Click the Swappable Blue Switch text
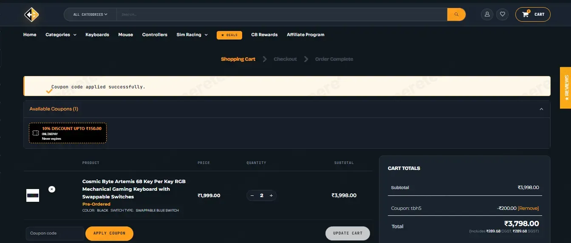Viewport: 571px width, 243px height. (157, 210)
